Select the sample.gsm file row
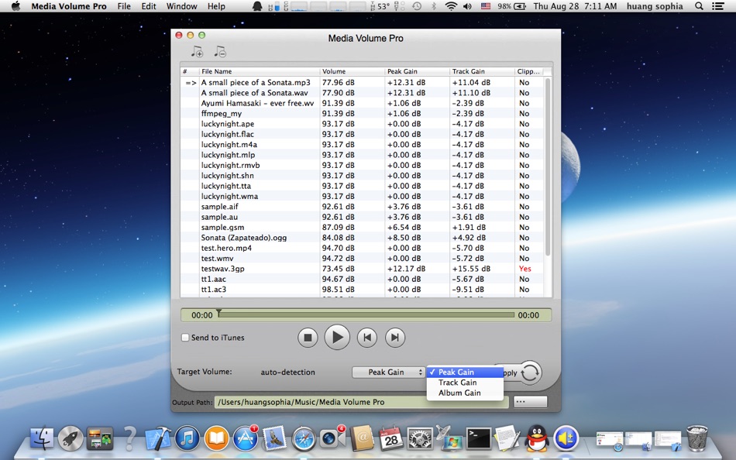Image resolution: width=736 pixels, height=460 pixels. [x=363, y=227]
